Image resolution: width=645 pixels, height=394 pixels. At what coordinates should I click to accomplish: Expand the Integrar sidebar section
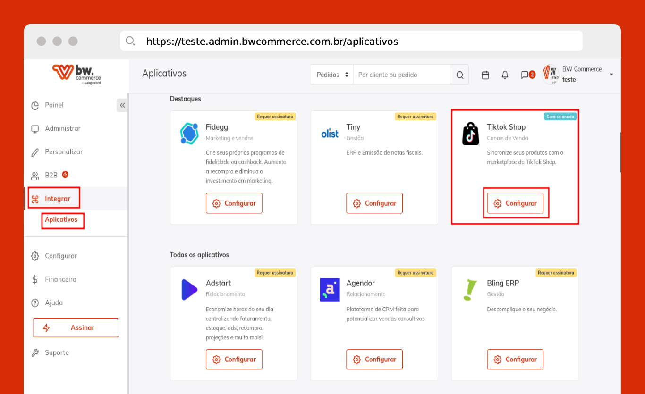pyautogui.click(x=57, y=199)
